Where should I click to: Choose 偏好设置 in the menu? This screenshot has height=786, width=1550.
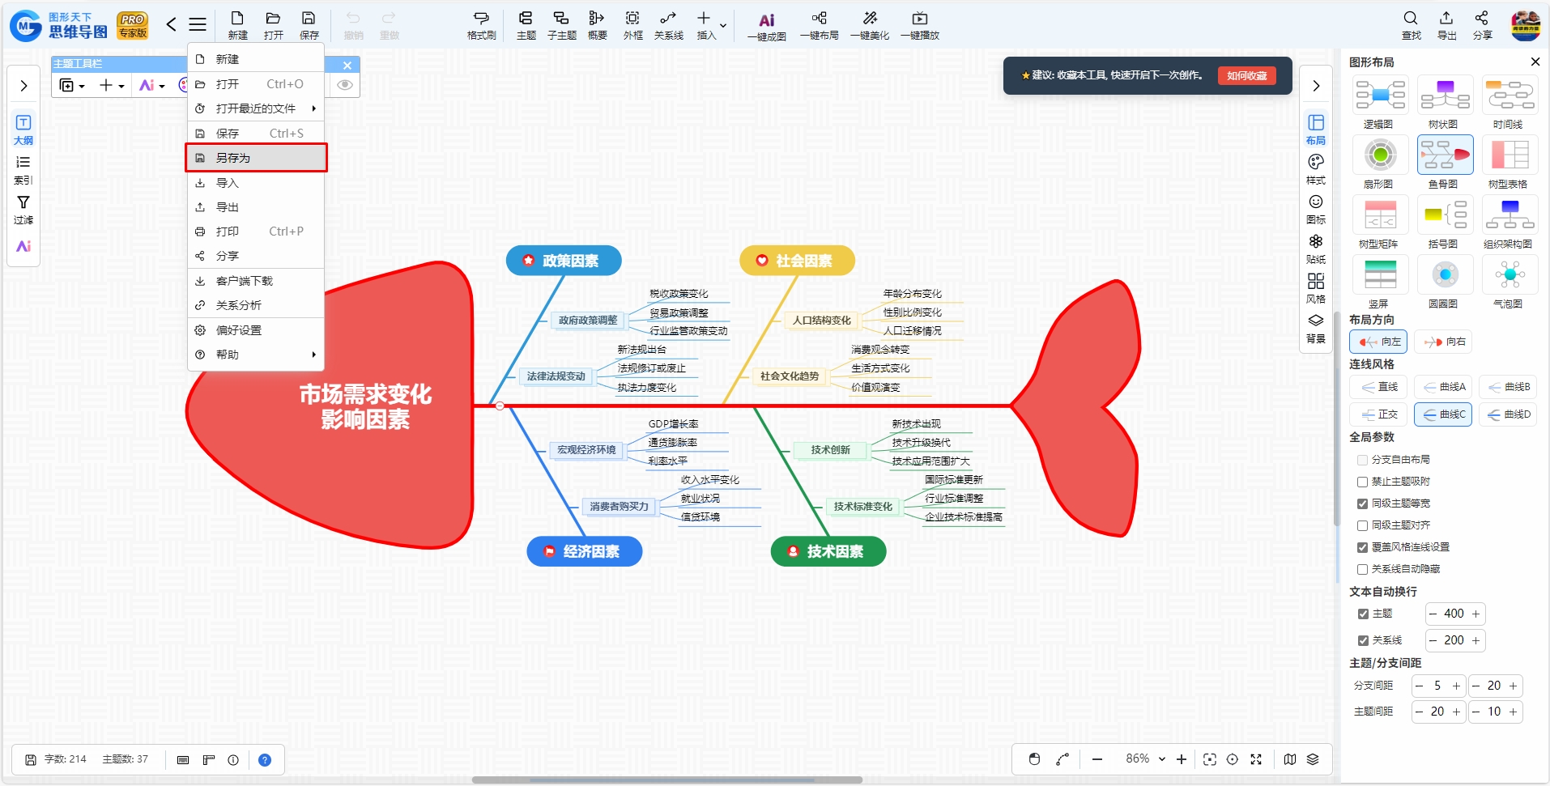(x=256, y=330)
